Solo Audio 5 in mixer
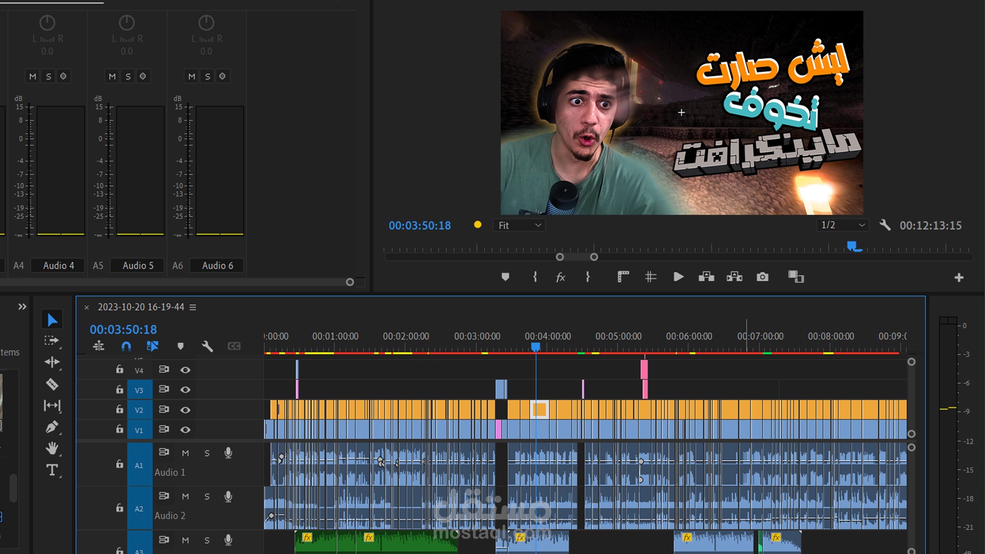The height and width of the screenshot is (554, 985). click(128, 76)
